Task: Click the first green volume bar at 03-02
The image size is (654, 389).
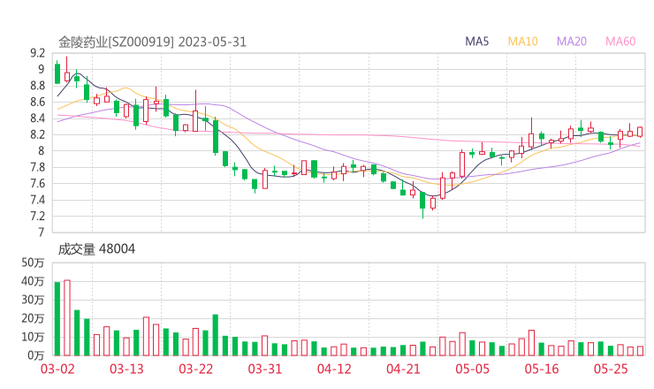Action: pos(57,319)
